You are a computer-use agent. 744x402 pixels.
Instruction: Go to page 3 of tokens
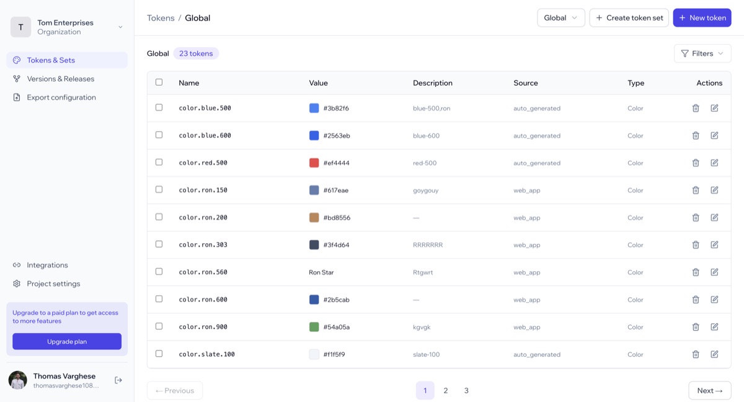pos(466,391)
